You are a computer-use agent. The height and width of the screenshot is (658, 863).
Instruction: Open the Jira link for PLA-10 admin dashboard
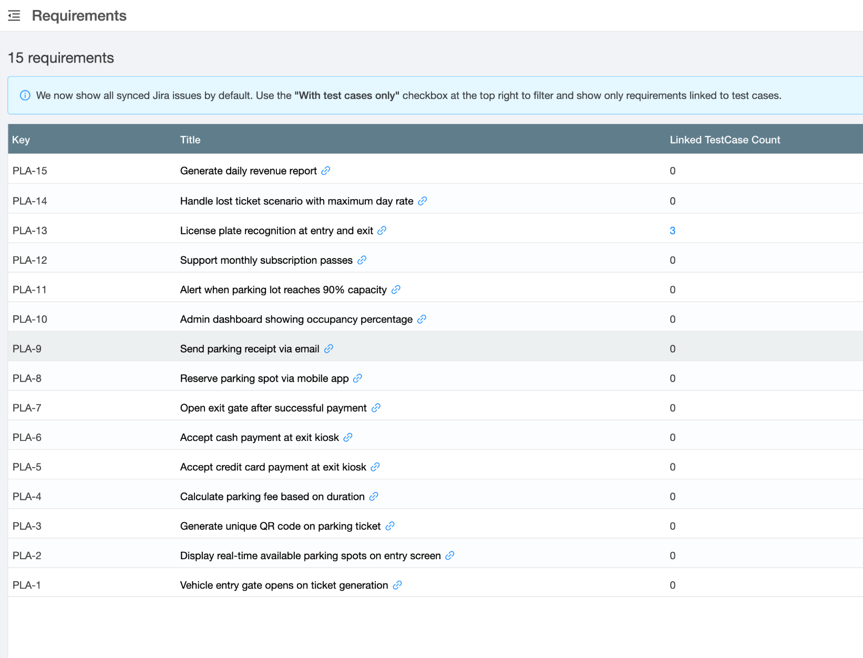tap(421, 319)
